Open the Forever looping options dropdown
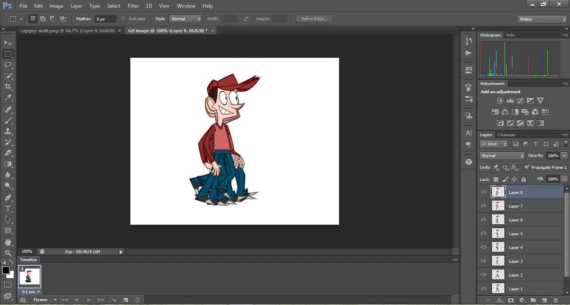 pos(45,300)
